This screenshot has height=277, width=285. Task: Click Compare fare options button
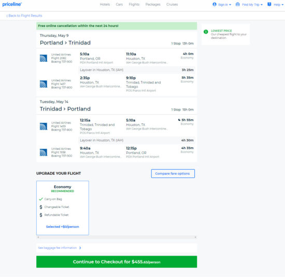pyautogui.click(x=173, y=174)
